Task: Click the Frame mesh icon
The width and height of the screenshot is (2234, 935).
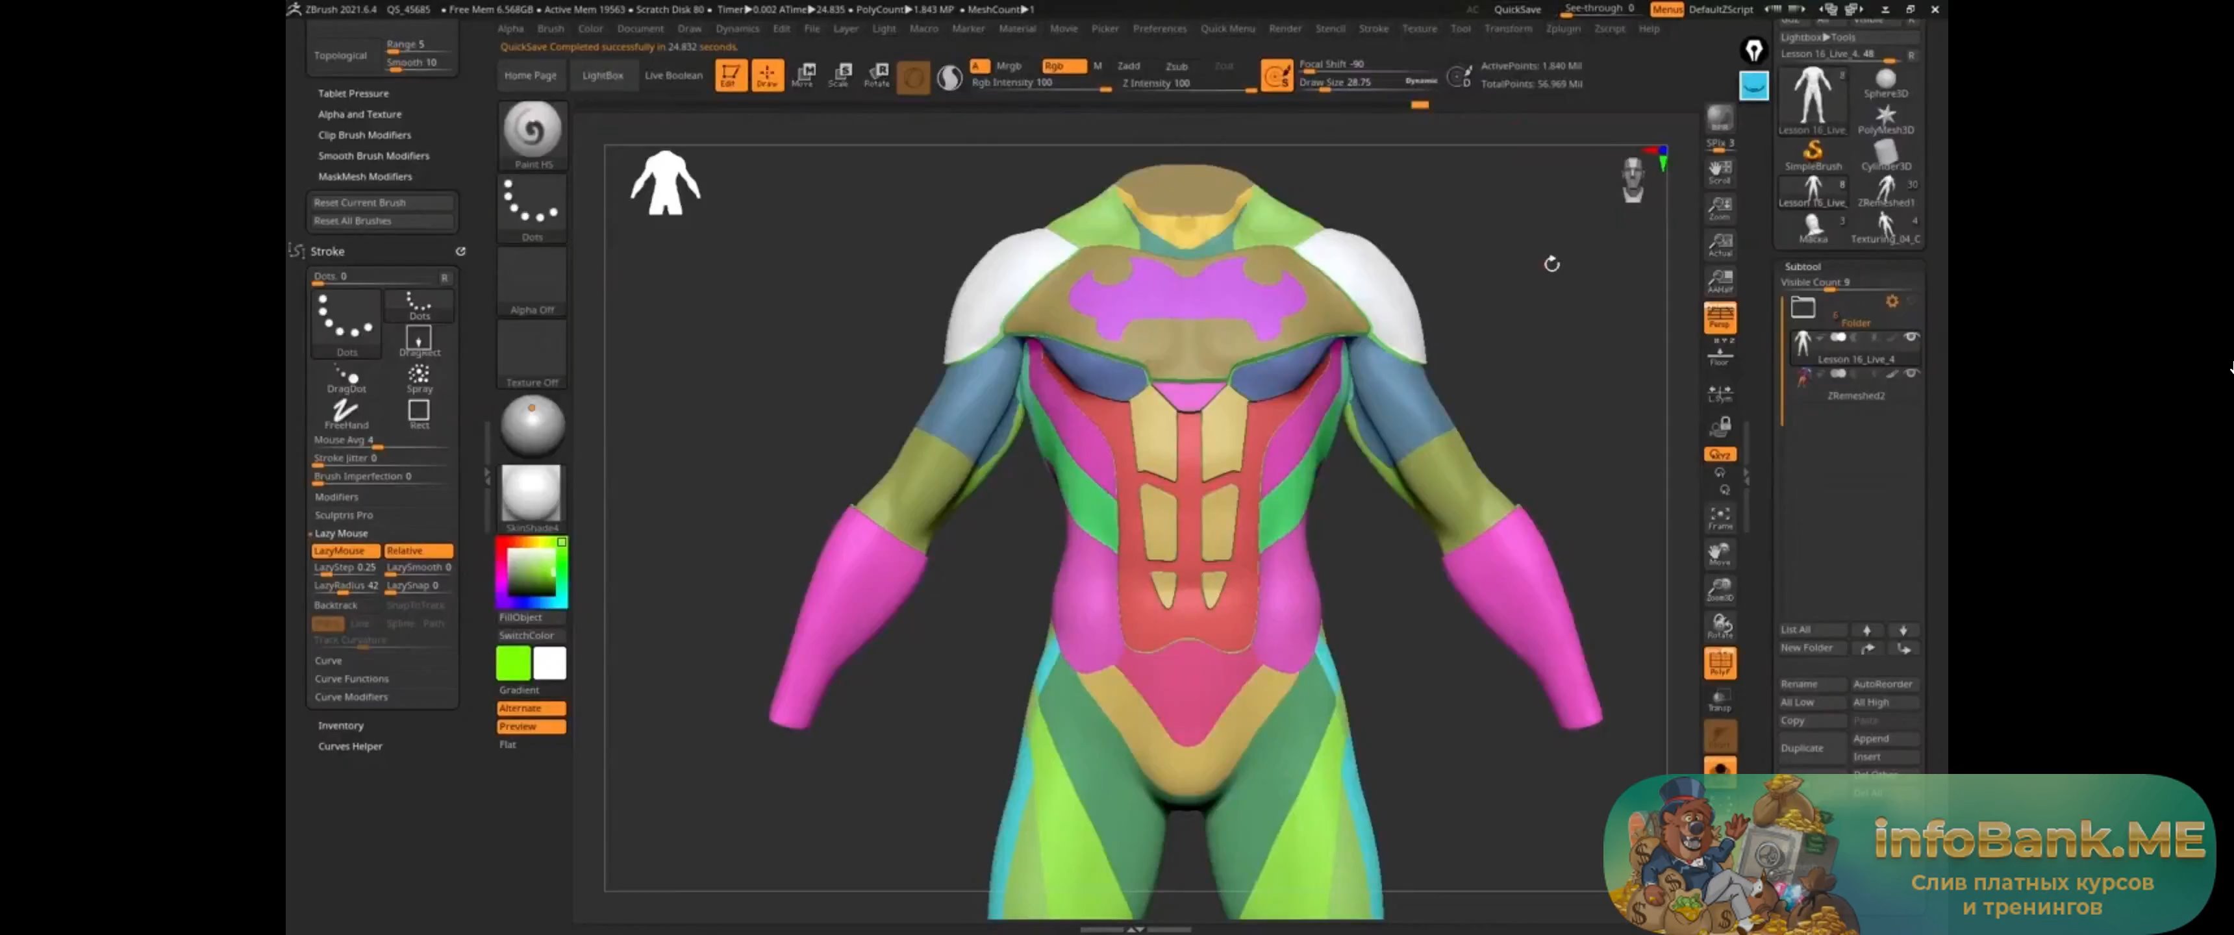Action: tap(1720, 517)
